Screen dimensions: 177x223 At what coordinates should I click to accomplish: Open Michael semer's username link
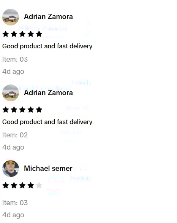pos(48,168)
